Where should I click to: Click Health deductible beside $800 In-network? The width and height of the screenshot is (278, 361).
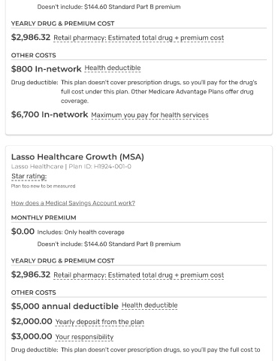(113, 68)
